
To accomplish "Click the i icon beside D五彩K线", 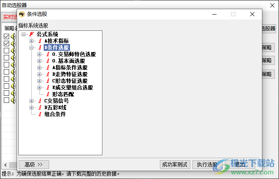I will pos(40,107).
